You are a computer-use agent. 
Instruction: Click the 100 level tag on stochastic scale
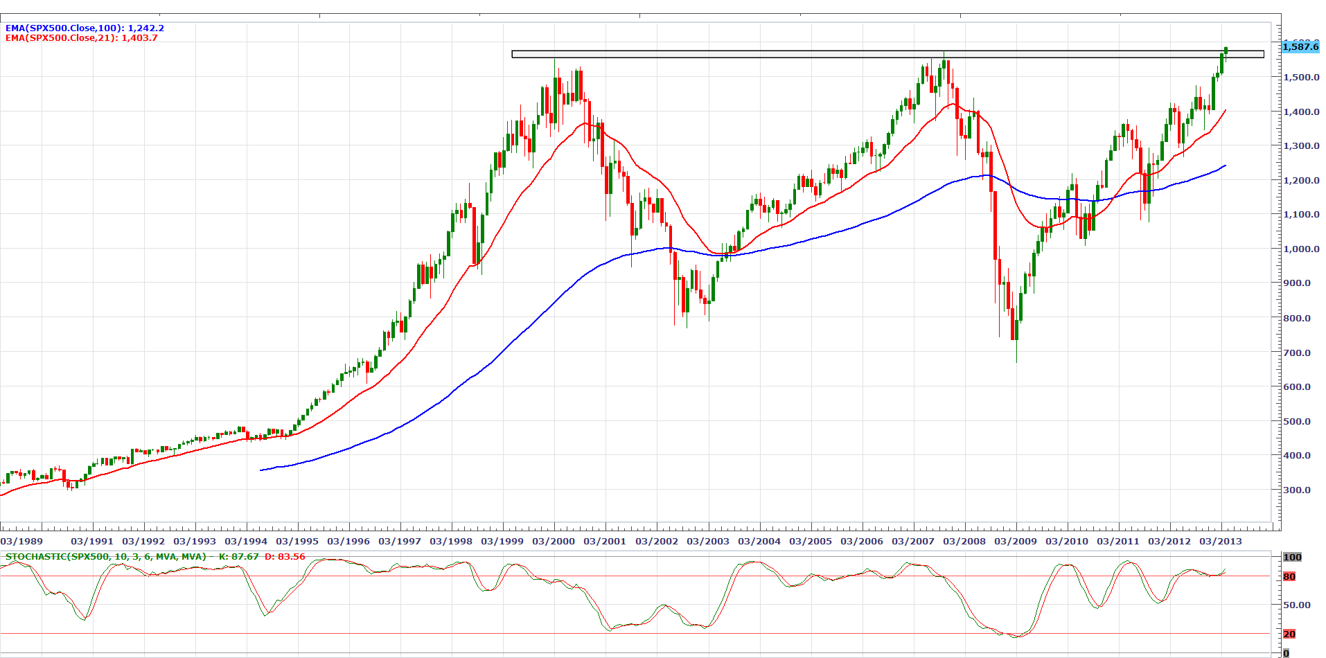(x=1292, y=557)
